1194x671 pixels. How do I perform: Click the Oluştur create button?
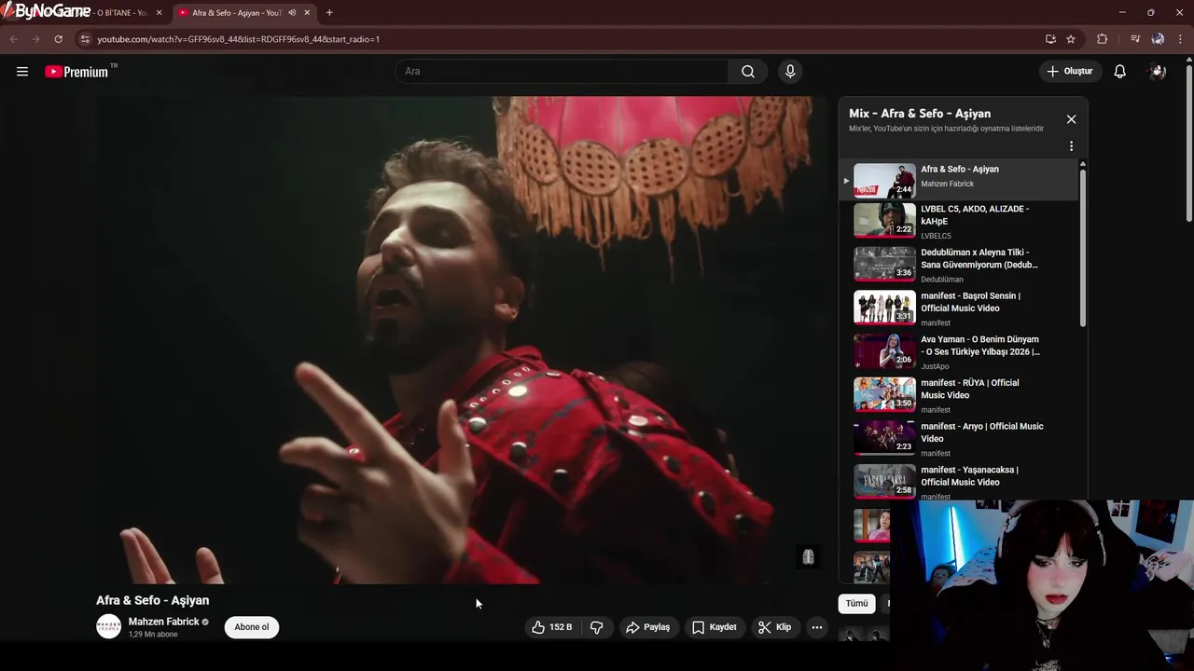click(x=1070, y=72)
